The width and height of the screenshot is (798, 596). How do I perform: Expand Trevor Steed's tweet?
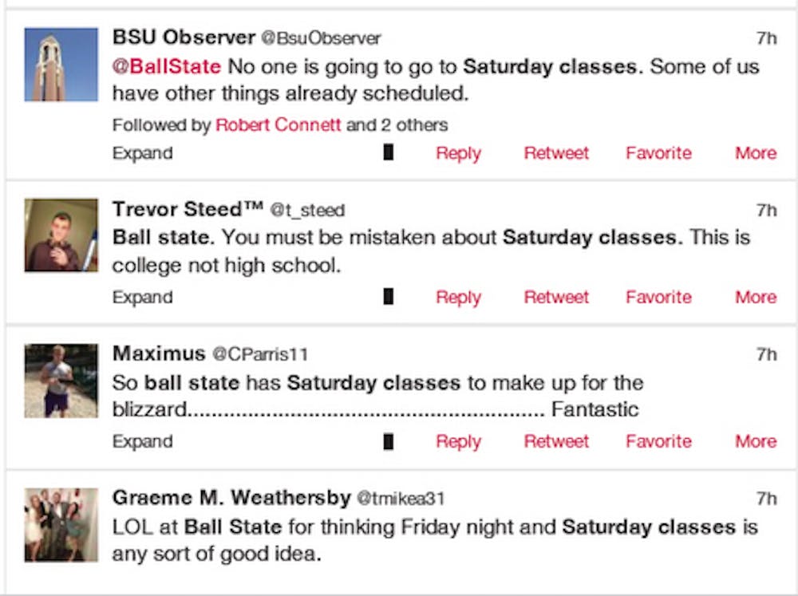click(x=142, y=298)
